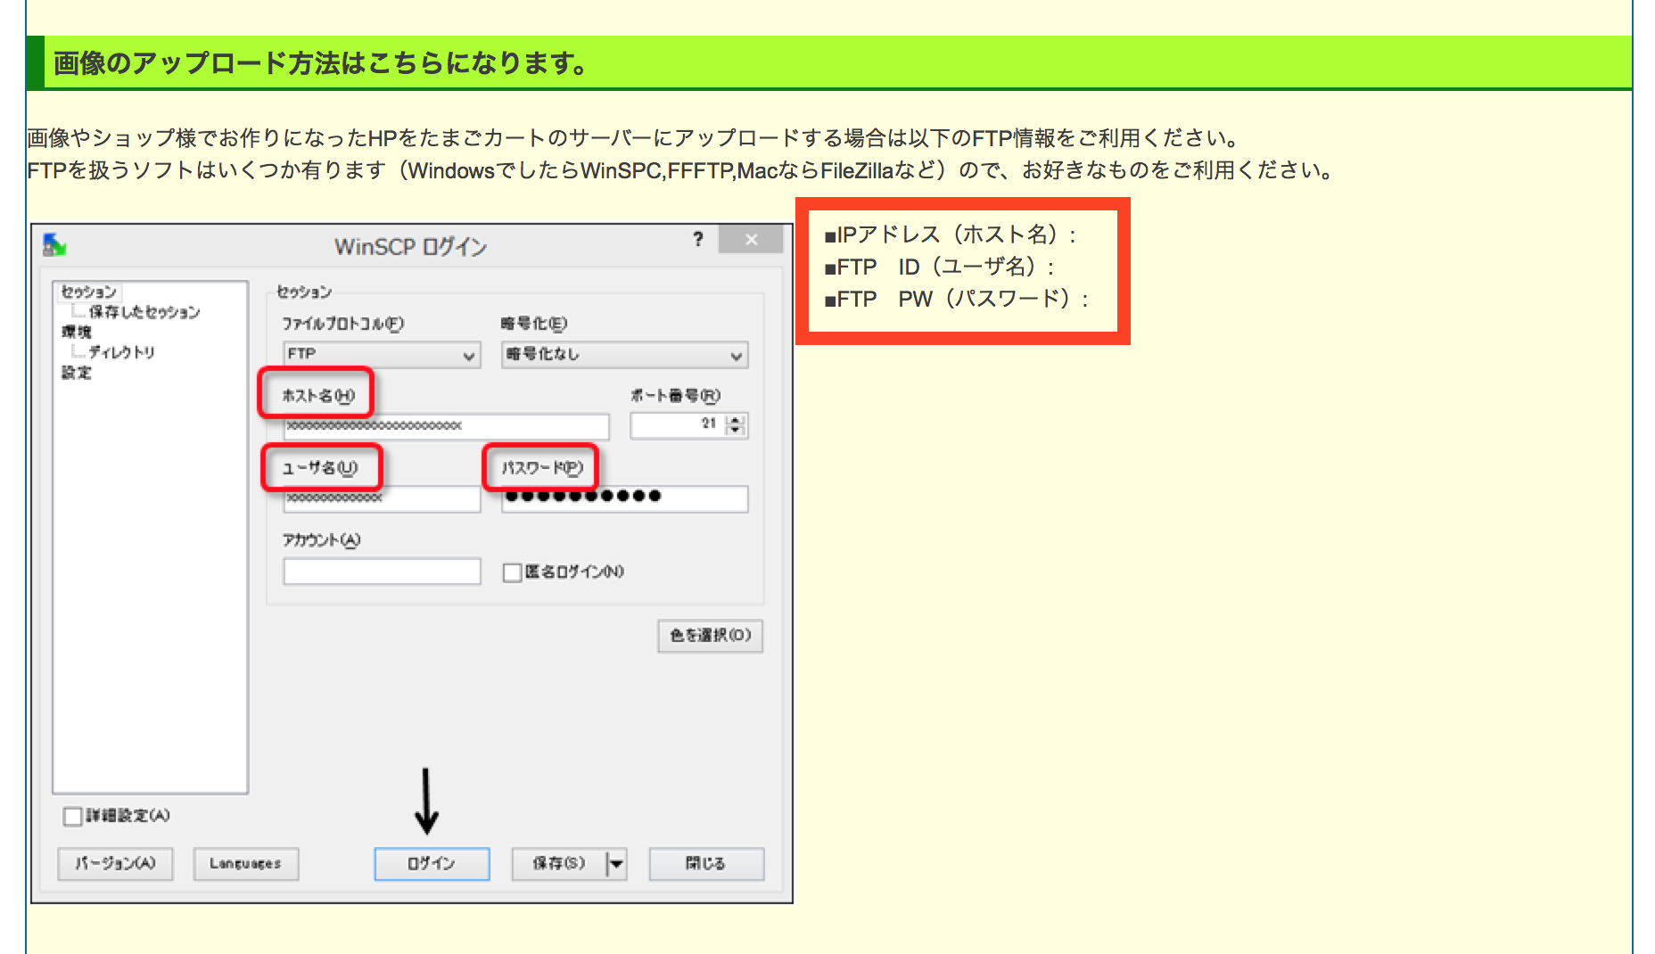
Task: Click the password input field
Action: click(624, 498)
